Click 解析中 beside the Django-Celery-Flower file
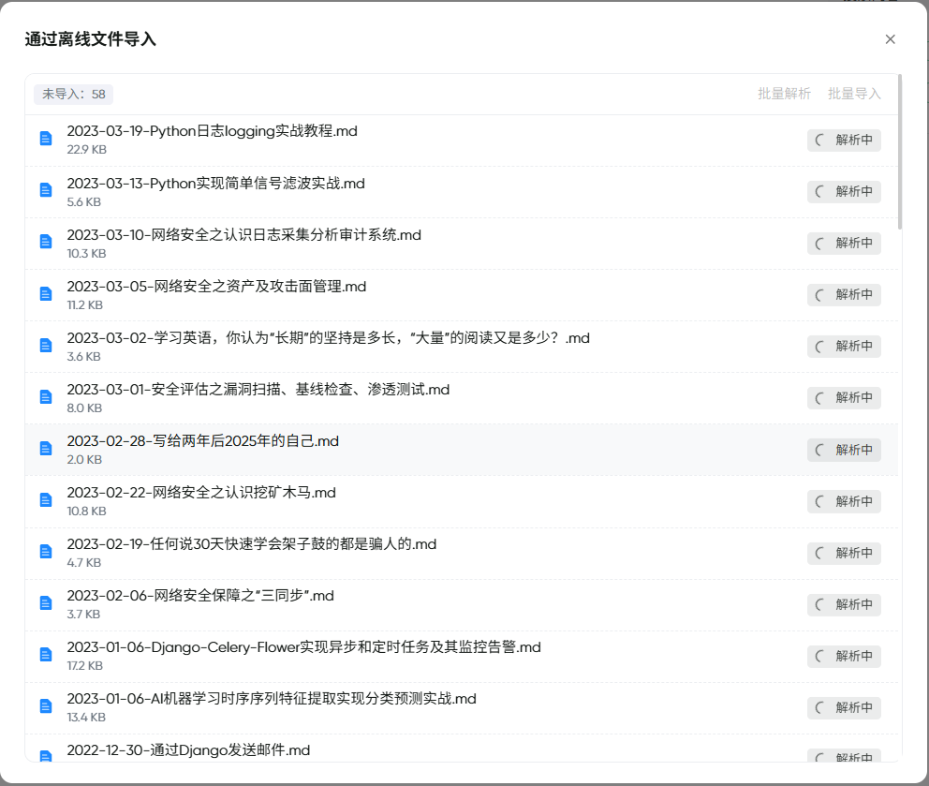The height and width of the screenshot is (786, 929). (844, 656)
